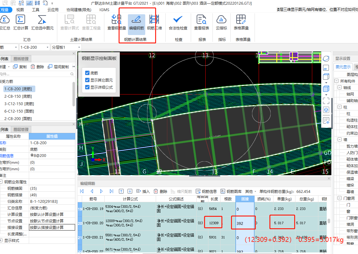Collapse 门窗洞 tree node

(339, 198)
